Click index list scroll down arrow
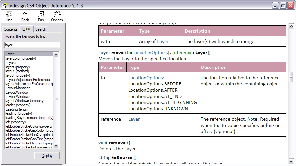 coord(56,145)
